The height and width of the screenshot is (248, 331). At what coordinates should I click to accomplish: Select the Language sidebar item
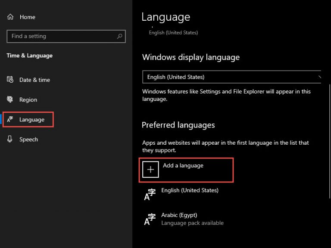(x=28, y=120)
